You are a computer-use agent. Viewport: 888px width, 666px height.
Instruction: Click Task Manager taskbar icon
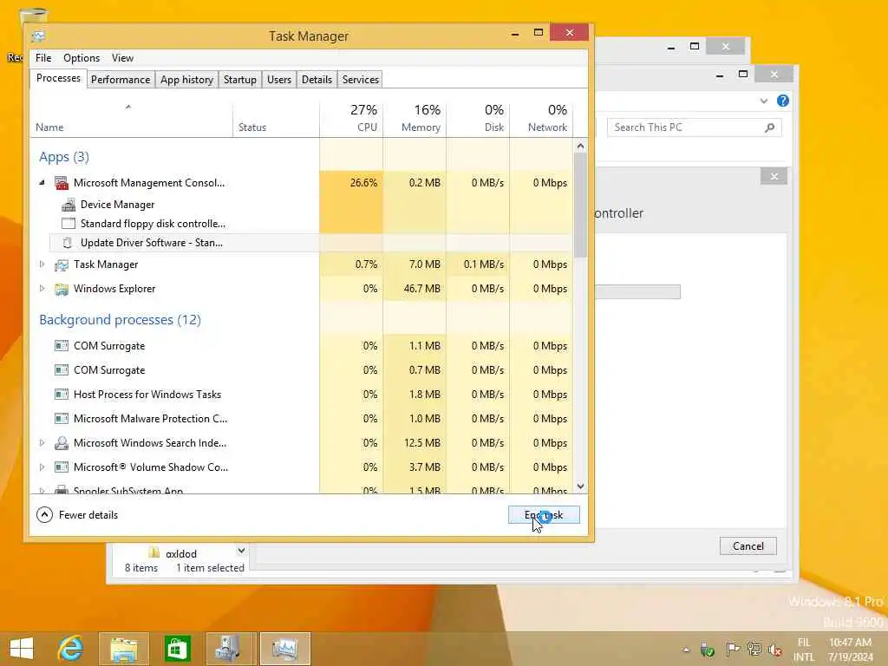click(285, 649)
